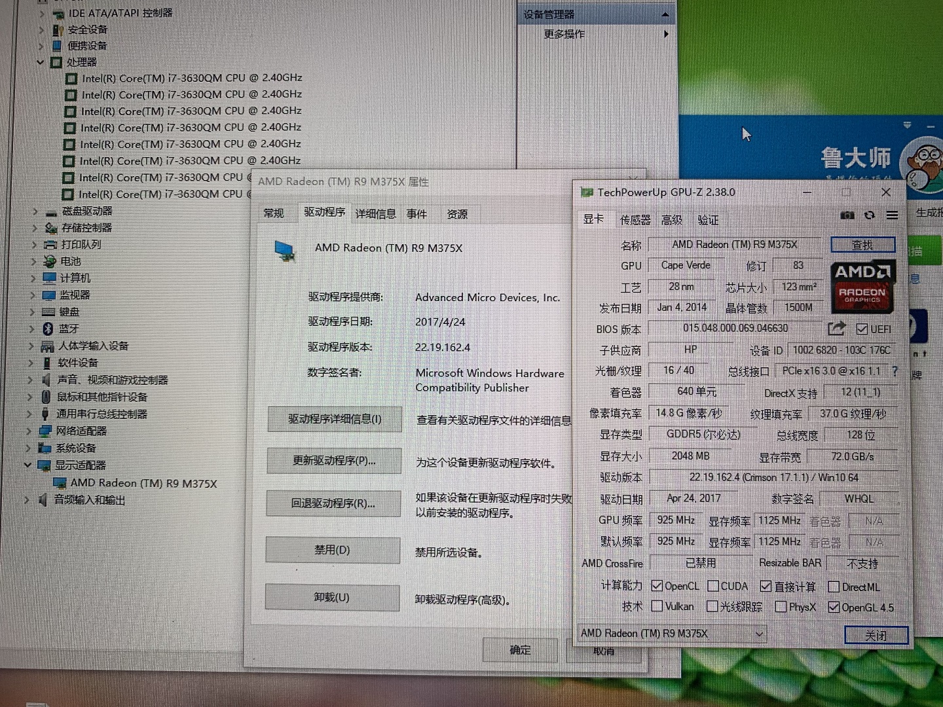
Task: Click the GPU-Z screenshot camera icon
Action: coord(847,215)
